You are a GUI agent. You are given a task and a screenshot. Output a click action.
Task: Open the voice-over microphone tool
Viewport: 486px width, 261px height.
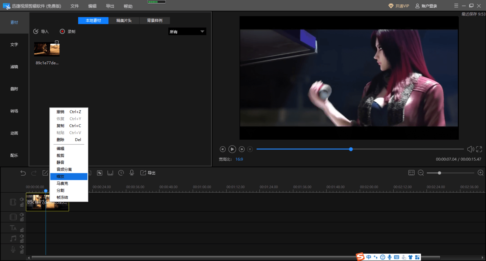pos(132,173)
